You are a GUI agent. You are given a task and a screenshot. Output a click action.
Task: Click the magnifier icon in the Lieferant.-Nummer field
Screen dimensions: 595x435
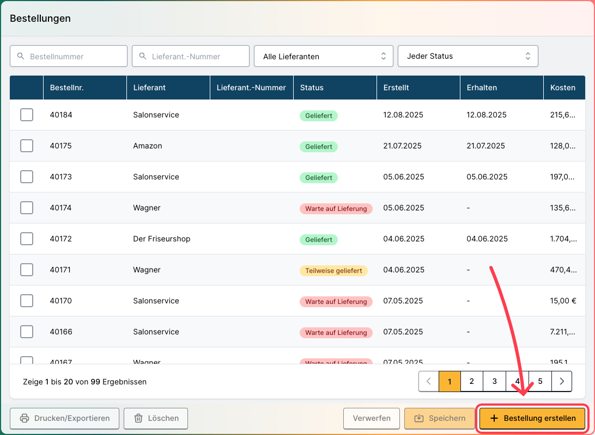[143, 56]
